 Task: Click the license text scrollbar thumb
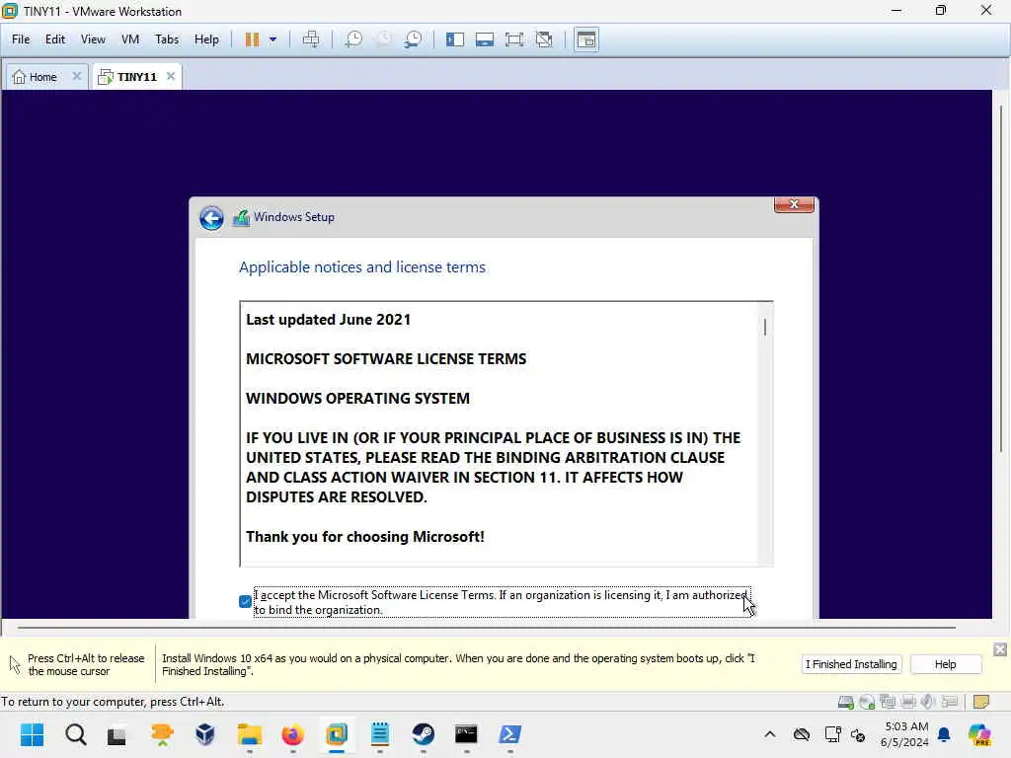pyautogui.click(x=765, y=327)
